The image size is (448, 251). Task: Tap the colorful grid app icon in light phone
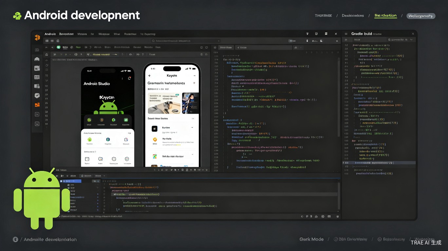pyautogui.click(x=155, y=156)
